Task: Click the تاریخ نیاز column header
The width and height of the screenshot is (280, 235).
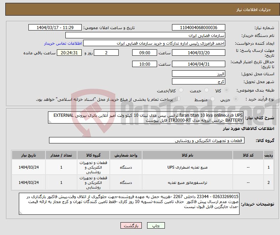Action: 28,155
